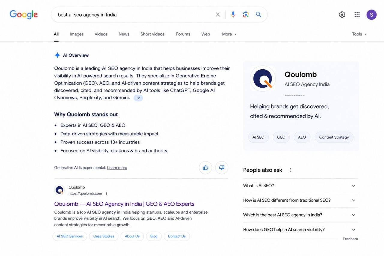
Task: Click the magnifier search button
Action: [x=258, y=14]
